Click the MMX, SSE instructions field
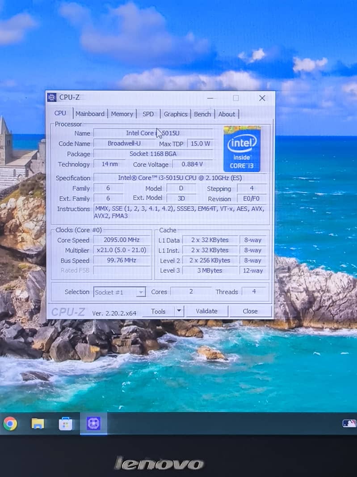The image size is (357, 477). pos(180,212)
